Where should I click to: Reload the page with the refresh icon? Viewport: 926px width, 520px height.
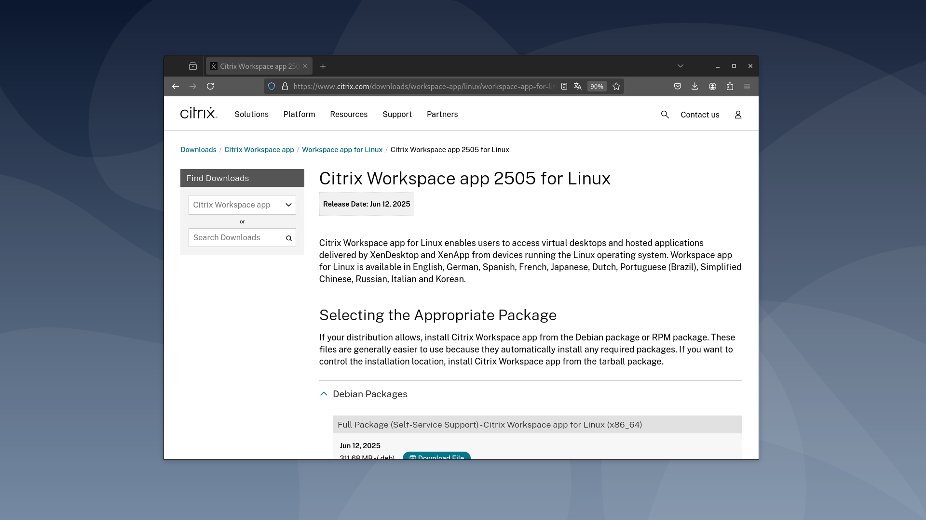[x=210, y=86]
